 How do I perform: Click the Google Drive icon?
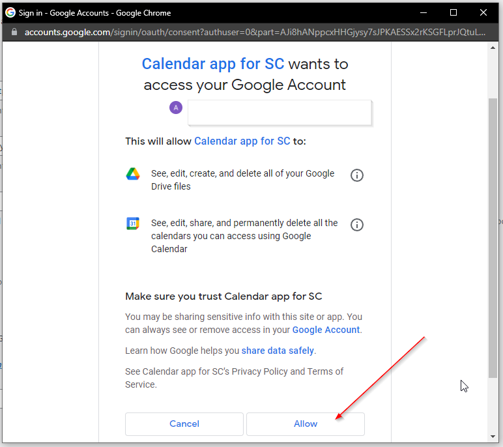tap(133, 174)
